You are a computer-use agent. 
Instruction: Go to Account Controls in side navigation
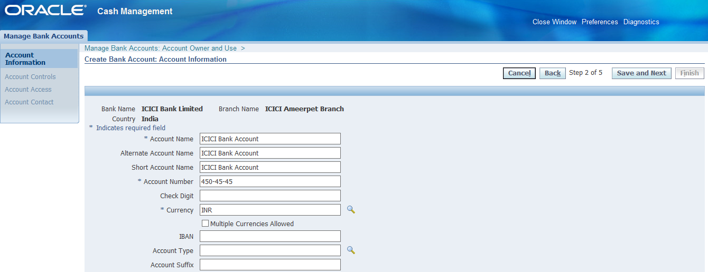pyautogui.click(x=30, y=77)
